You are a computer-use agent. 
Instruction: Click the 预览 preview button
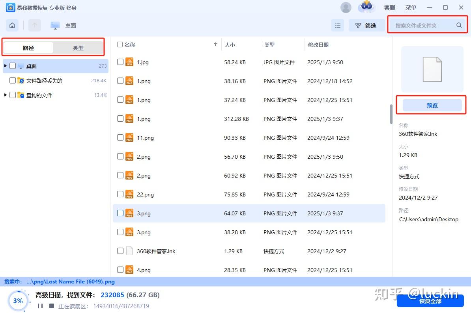[432, 105]
